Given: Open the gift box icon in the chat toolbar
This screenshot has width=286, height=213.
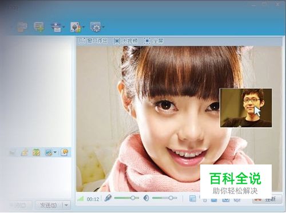Looking at the screenshot, I should [36, 152].
